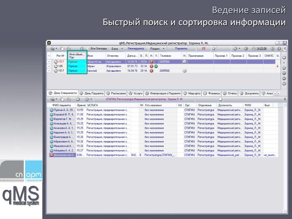Click the 2685566 phone in the Василий row
This screenshot has height=219, width=292.
[164, 71]
